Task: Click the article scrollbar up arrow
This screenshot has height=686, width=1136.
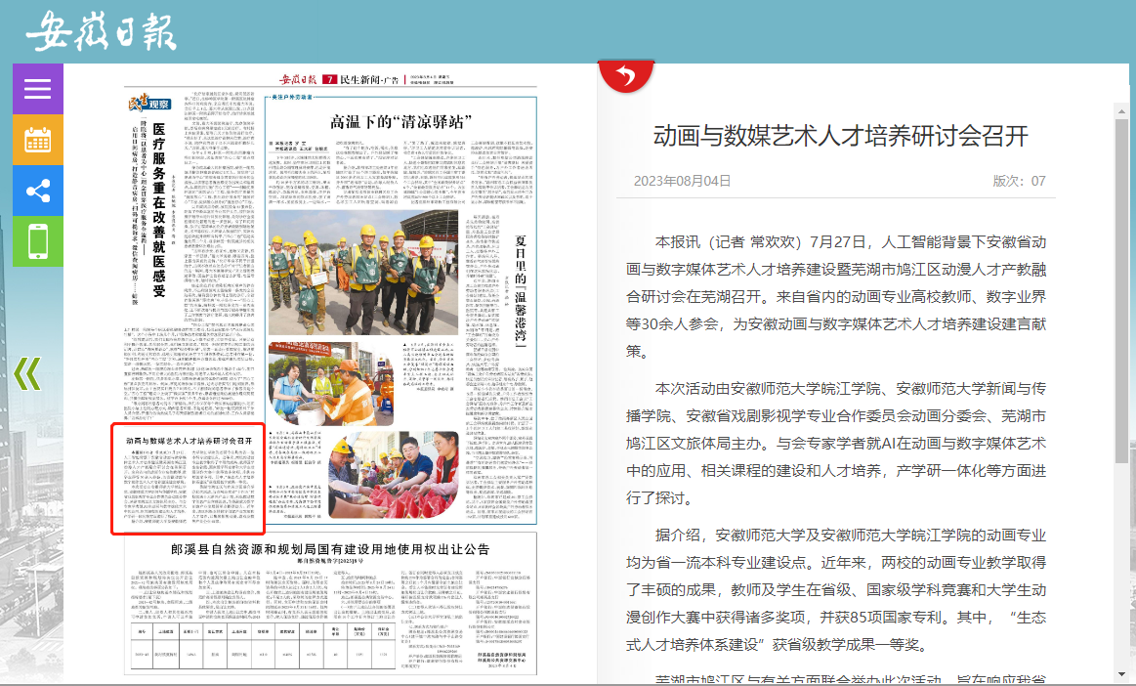Action: [1121, 111]
